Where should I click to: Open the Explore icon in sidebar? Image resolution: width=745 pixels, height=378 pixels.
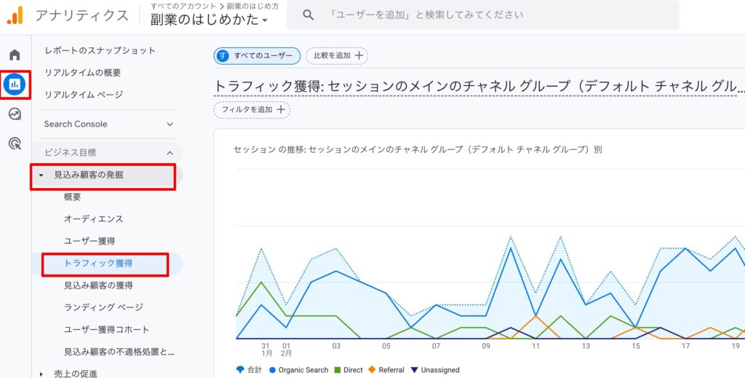15,114
